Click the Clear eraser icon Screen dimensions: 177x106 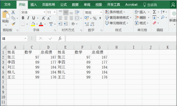[154, 23]
